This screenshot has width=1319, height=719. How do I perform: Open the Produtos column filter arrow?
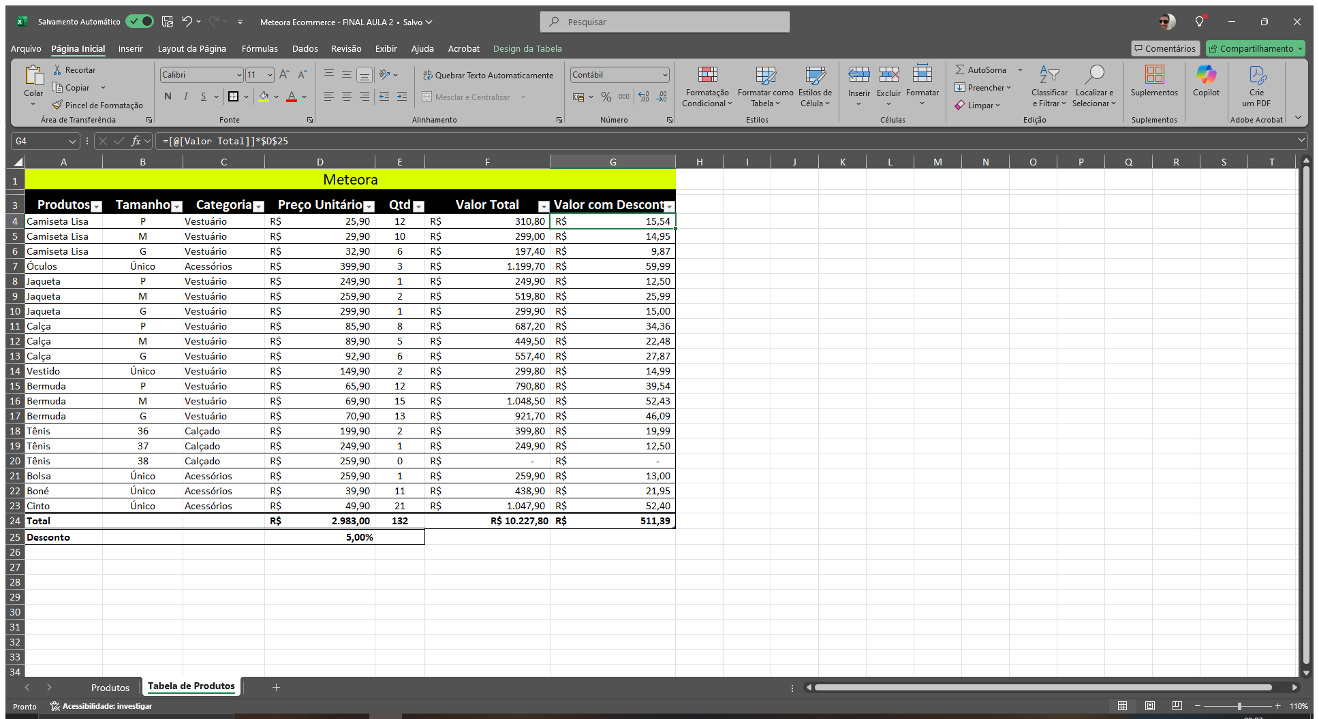coord(97,206)
